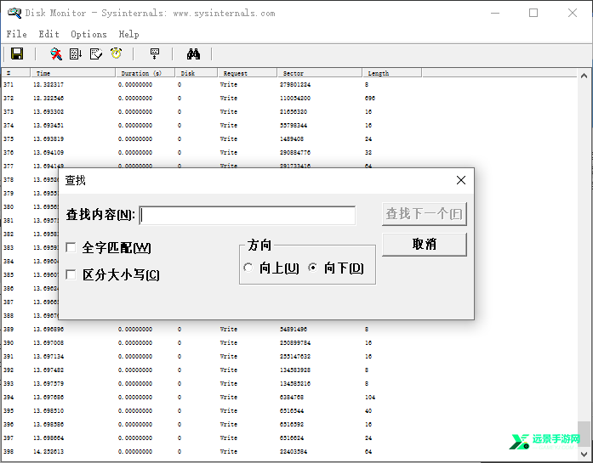Click the vertical scrollbar thumb
Screen dimensions: 593x463
[584, 434]
